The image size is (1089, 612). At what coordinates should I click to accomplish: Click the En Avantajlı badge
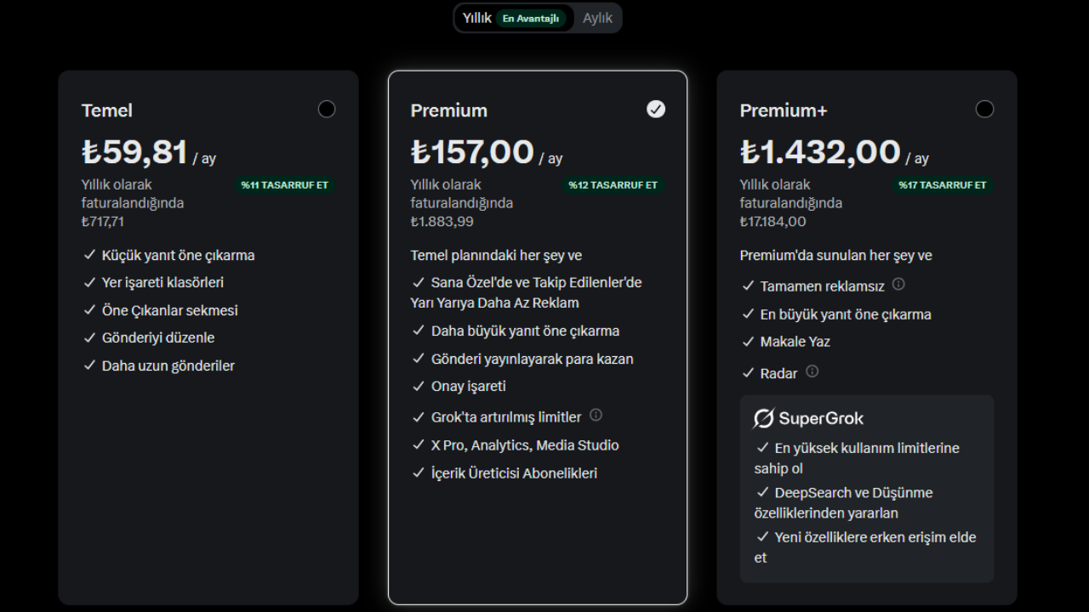point(531,19)
